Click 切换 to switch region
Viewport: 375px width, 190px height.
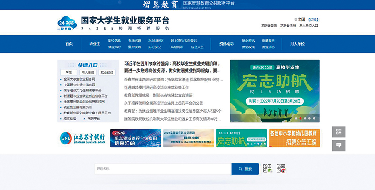(x=313, y=20)
